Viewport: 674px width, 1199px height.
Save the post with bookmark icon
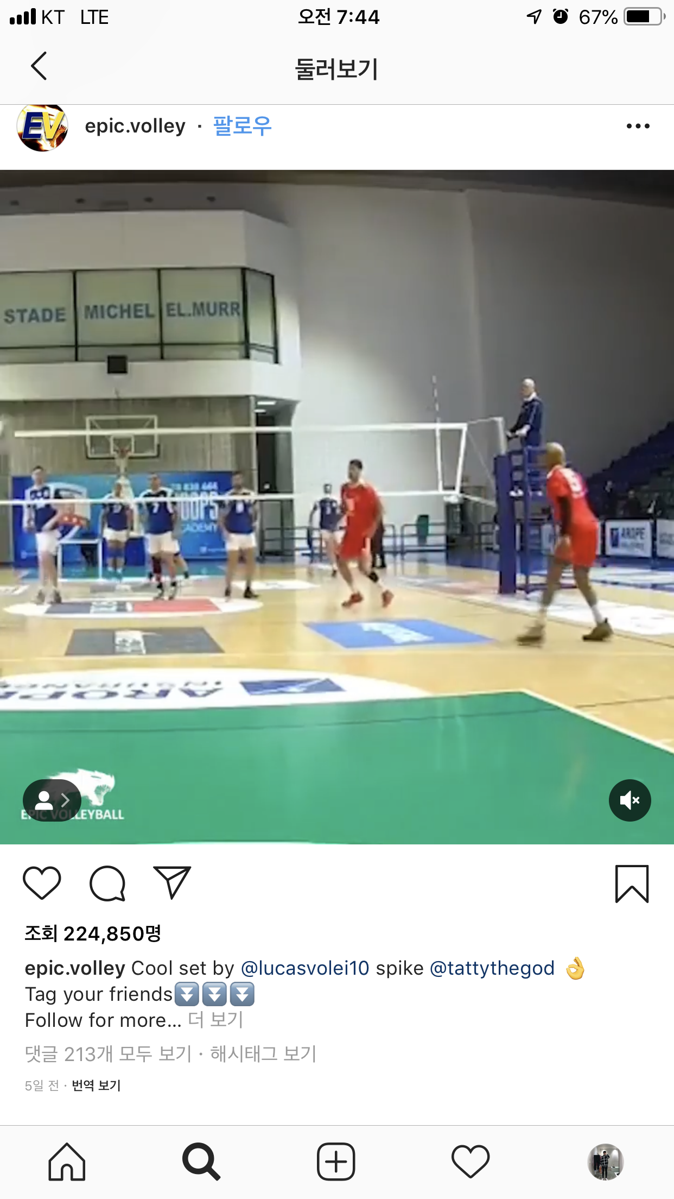point(632,884)
